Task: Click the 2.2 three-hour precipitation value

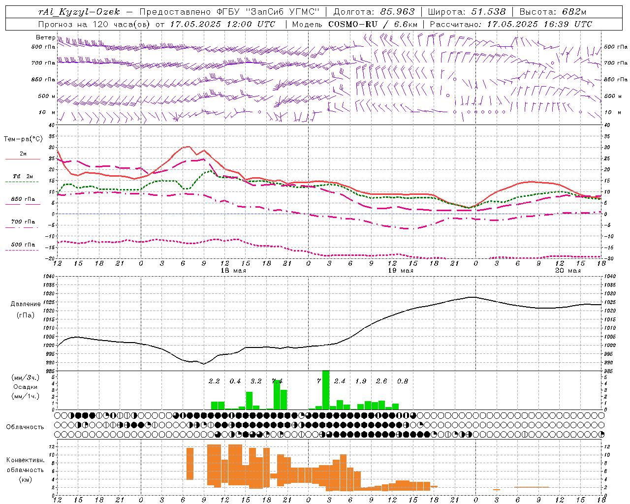Action: coord(214,381)
